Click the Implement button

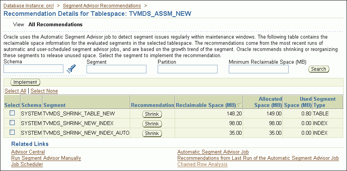(x=25, y=82)
